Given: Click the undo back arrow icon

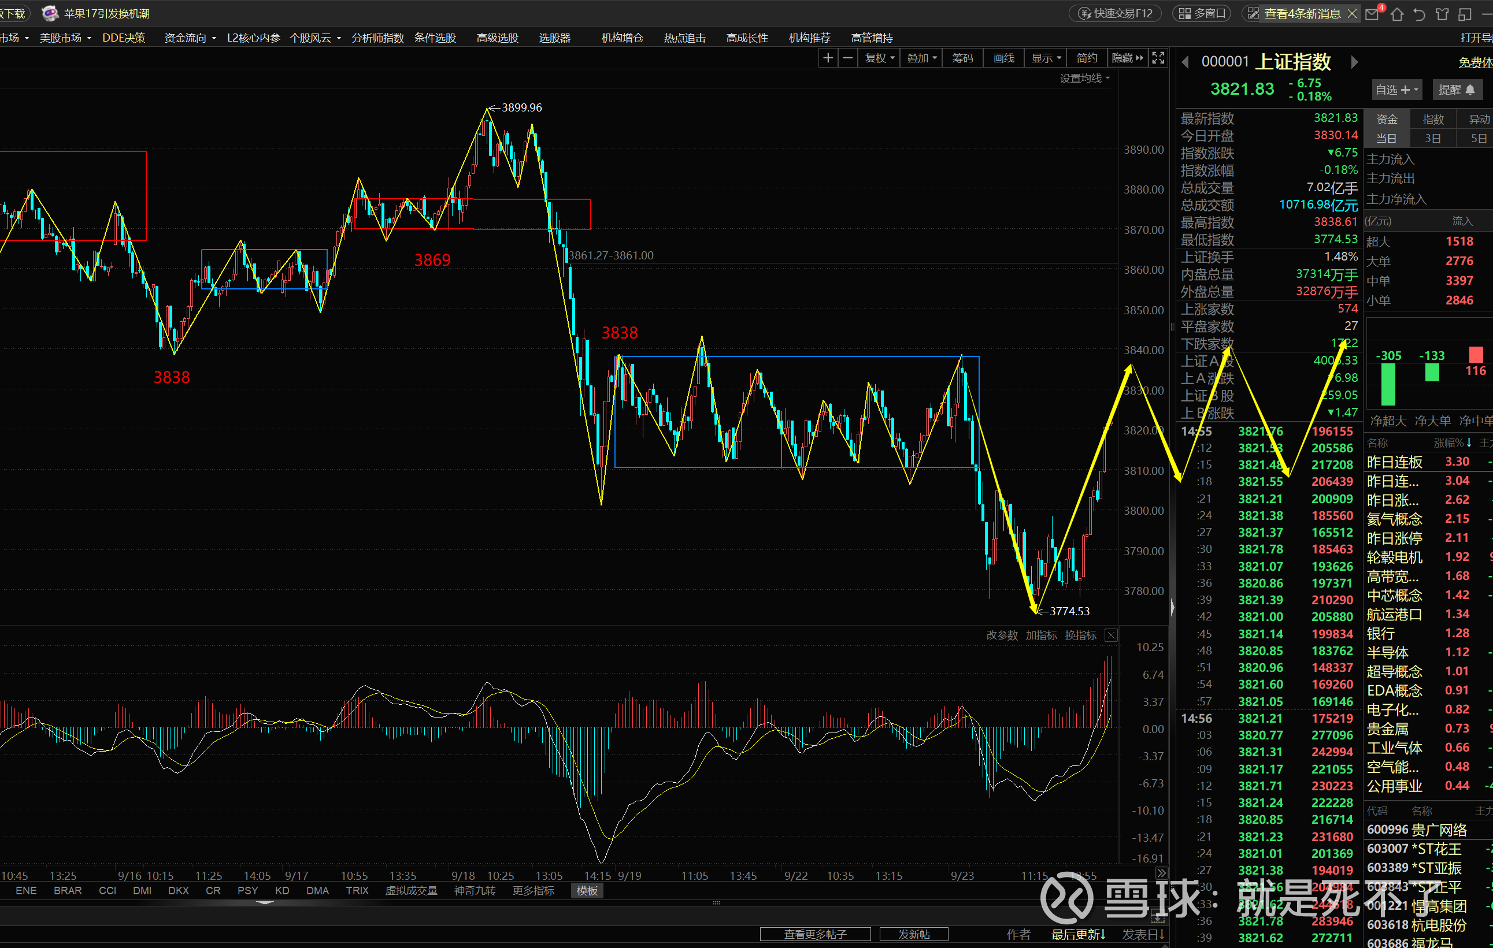Looking at the screenshot, I should (1419, 14).
